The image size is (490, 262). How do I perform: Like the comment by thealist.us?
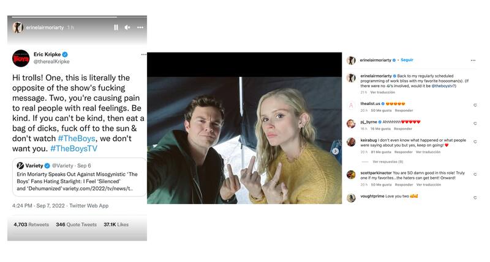click(x=475, y=105)
